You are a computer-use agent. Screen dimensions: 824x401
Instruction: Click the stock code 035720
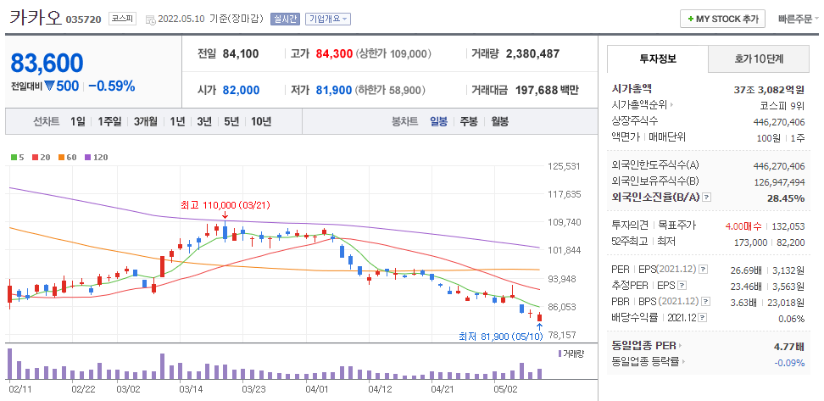[85, 19]
